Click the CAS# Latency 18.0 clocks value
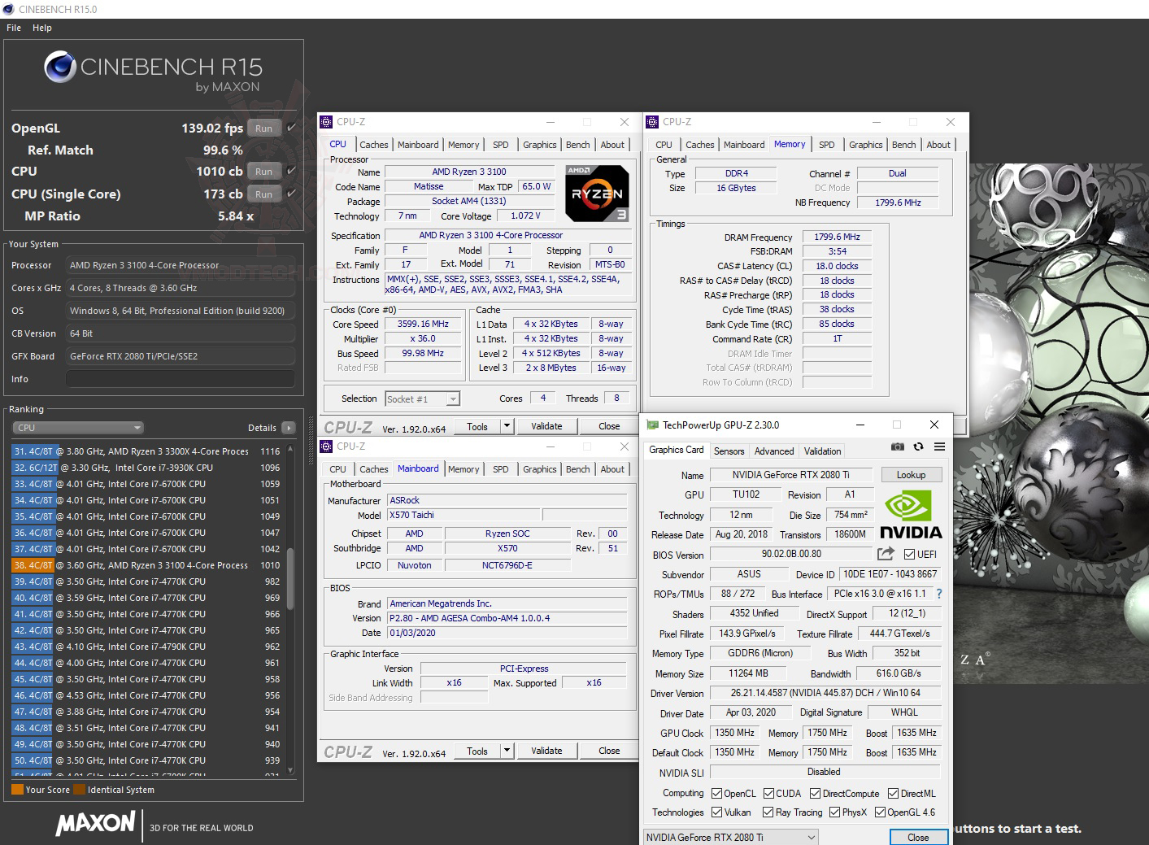 837,266
